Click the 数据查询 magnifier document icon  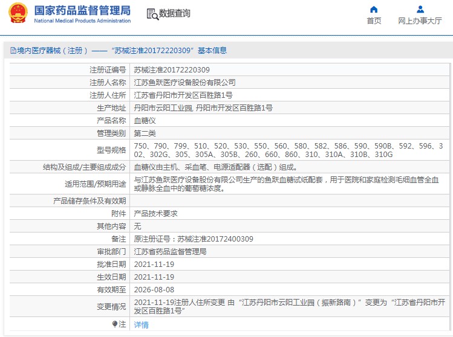(152, 14)
